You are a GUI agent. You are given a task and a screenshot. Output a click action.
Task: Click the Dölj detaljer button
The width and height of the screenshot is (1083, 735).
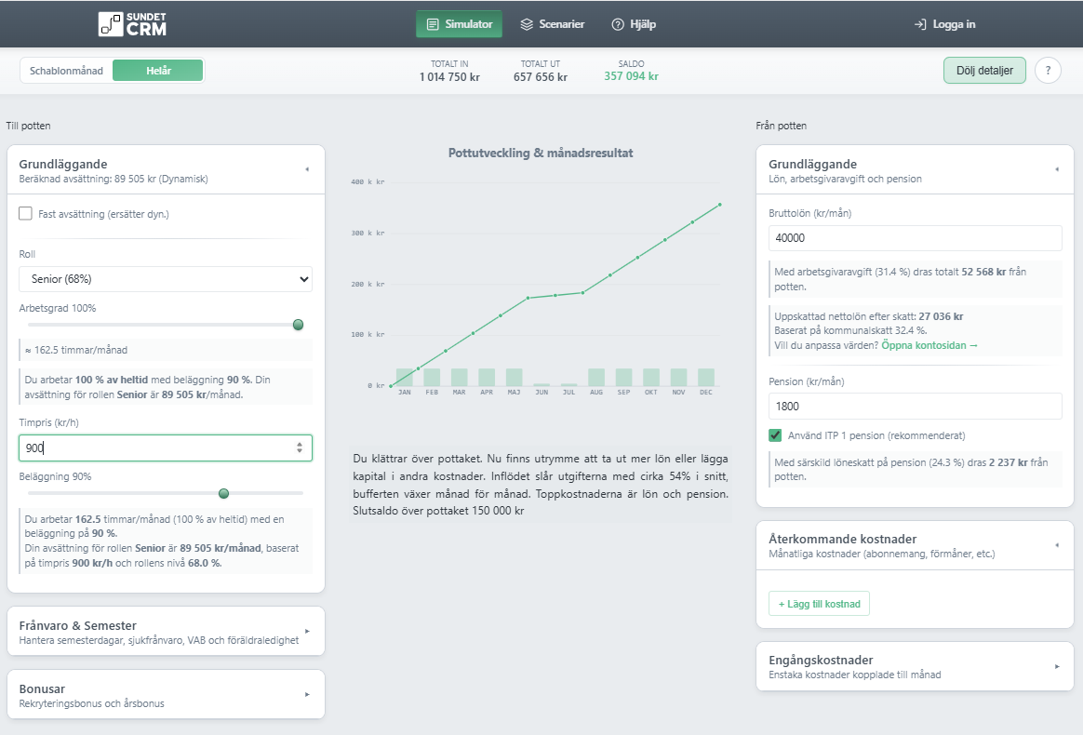coord(983,70)
